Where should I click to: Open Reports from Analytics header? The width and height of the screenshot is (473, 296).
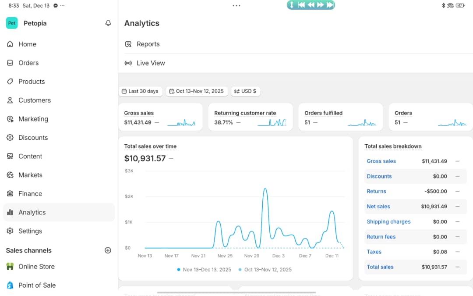148,44
